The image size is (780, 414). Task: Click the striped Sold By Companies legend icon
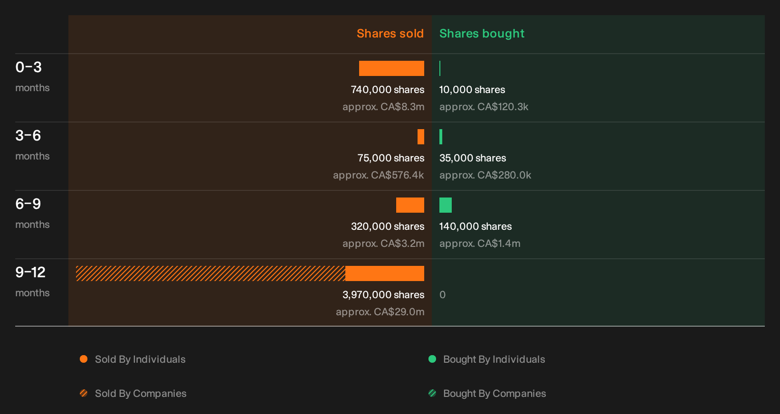pyautogui.click(x=84, y=393)
